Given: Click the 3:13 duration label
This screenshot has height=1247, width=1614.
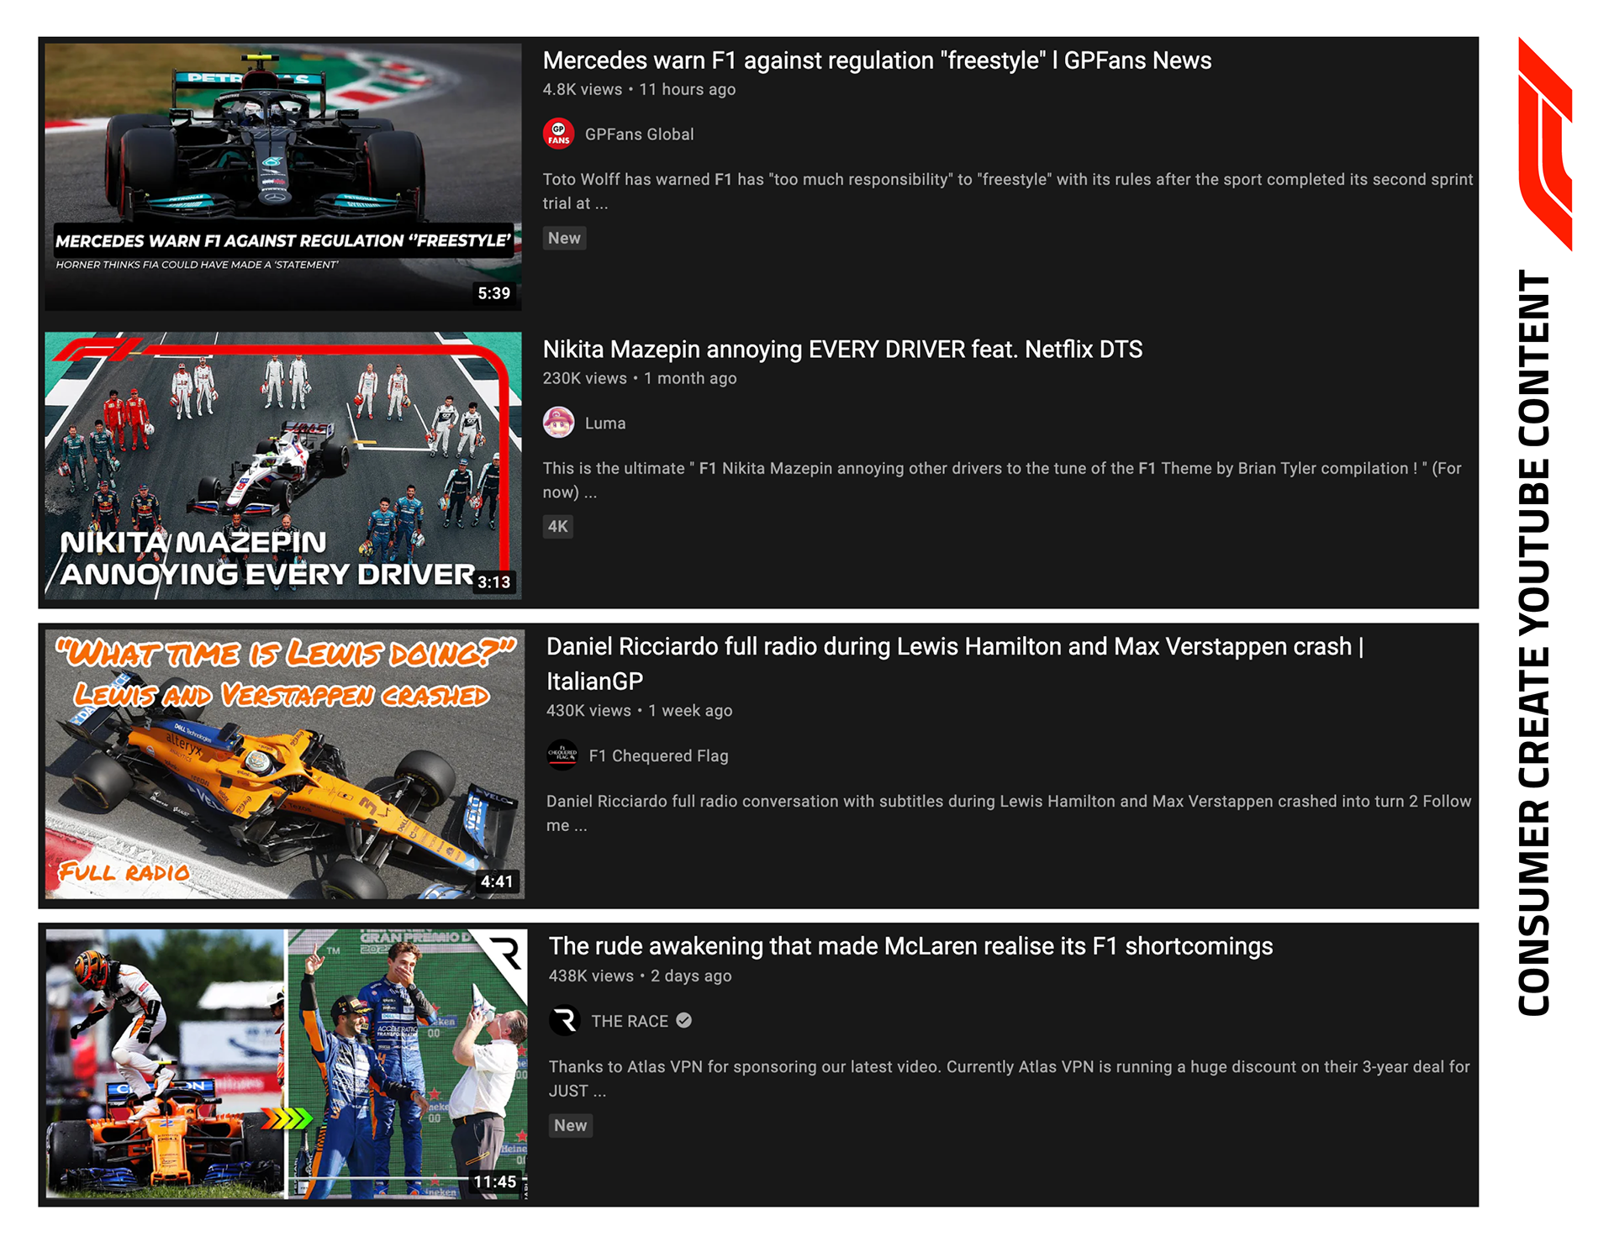Looking at the screenshot, I should tap(494, 582).
